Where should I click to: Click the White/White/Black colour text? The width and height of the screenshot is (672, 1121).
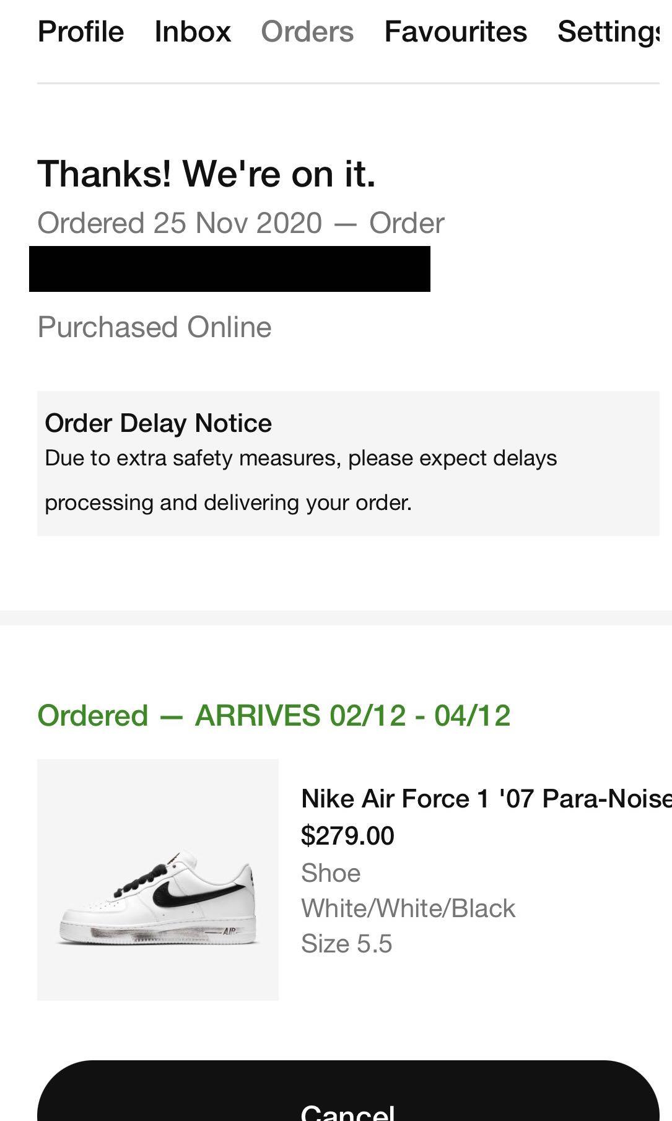pyautogui.click(x=408, y=908)
